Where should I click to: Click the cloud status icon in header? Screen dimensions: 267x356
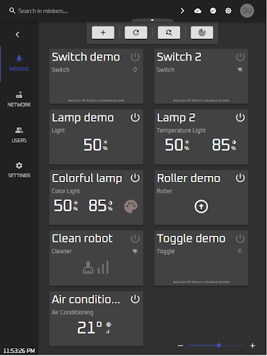point(197,10)
